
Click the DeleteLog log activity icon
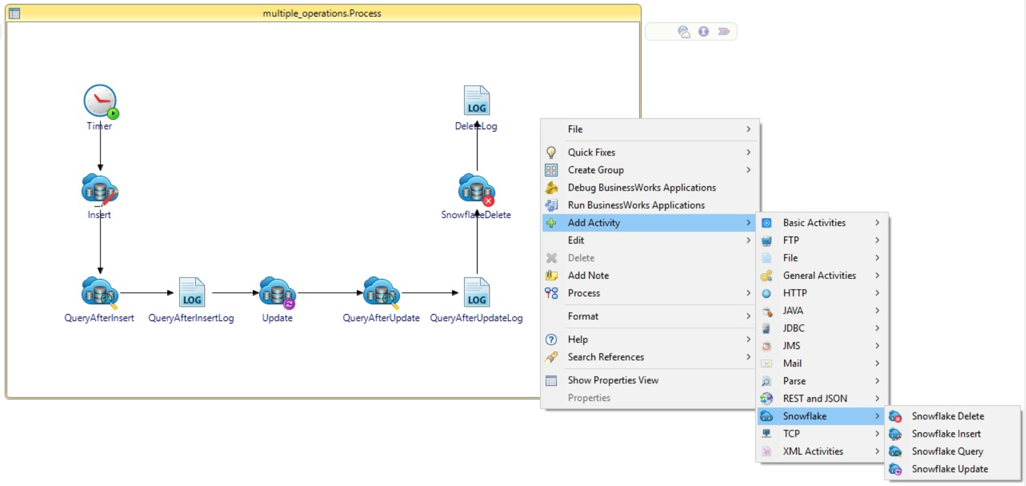476,101
